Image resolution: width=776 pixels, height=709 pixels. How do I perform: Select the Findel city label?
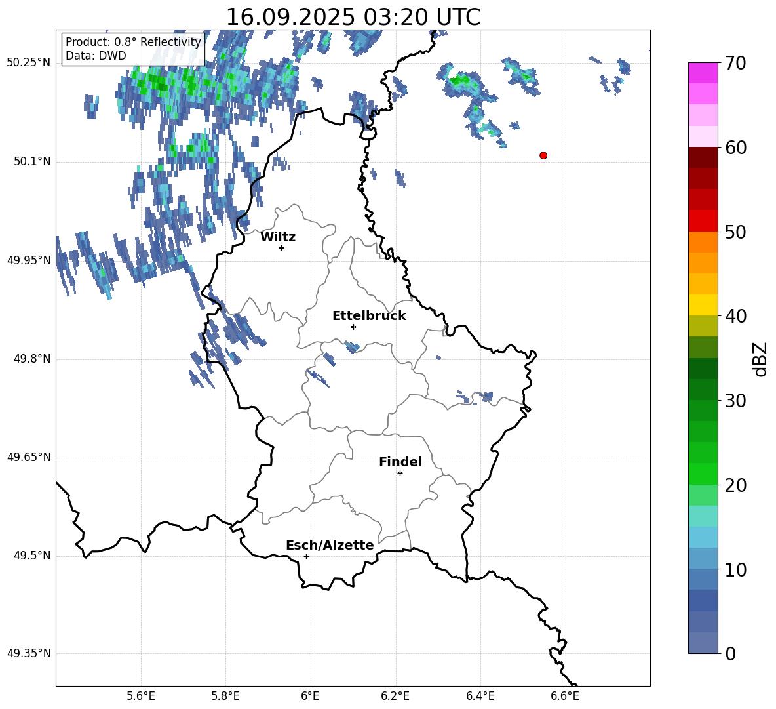[x=400, y=462]
